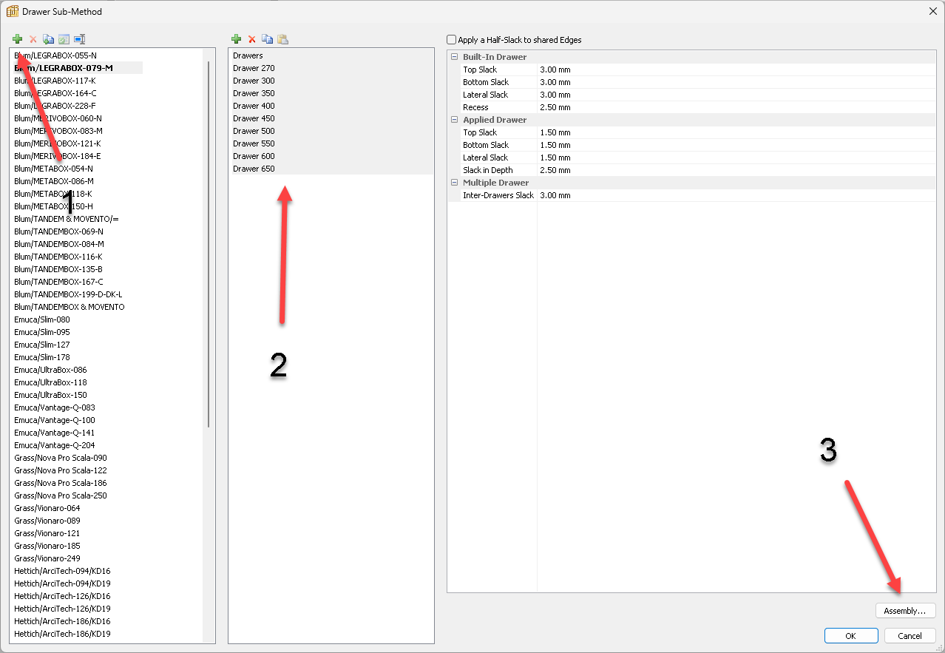Select Blum/LEGRABOX-055-N in list

click(55, 55)
